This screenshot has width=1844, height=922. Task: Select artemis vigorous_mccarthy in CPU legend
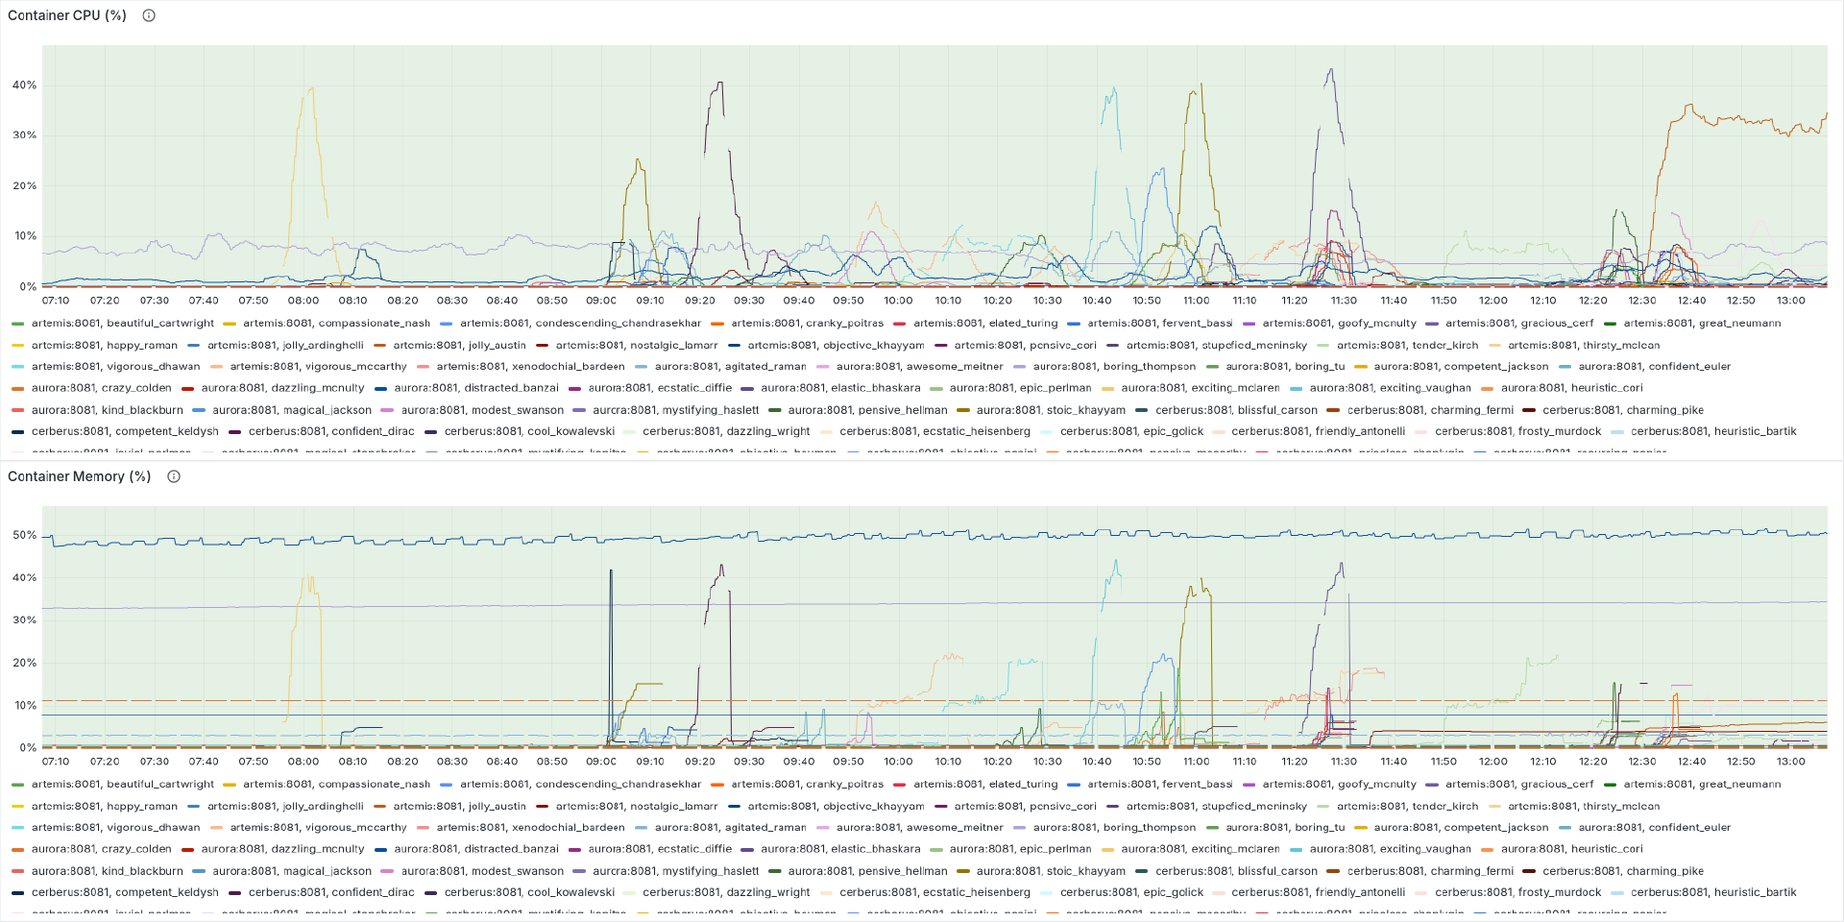tap(318, 367)
